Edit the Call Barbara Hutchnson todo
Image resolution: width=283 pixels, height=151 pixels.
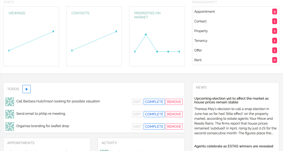[x=137, y=102]
